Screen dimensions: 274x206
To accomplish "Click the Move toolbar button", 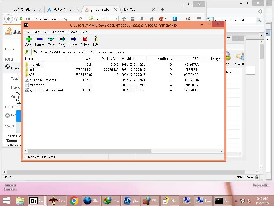I will [x=73, y=42].
